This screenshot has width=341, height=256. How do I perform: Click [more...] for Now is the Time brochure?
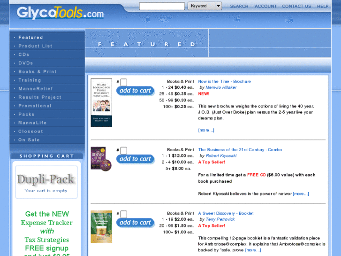(206, 130)
